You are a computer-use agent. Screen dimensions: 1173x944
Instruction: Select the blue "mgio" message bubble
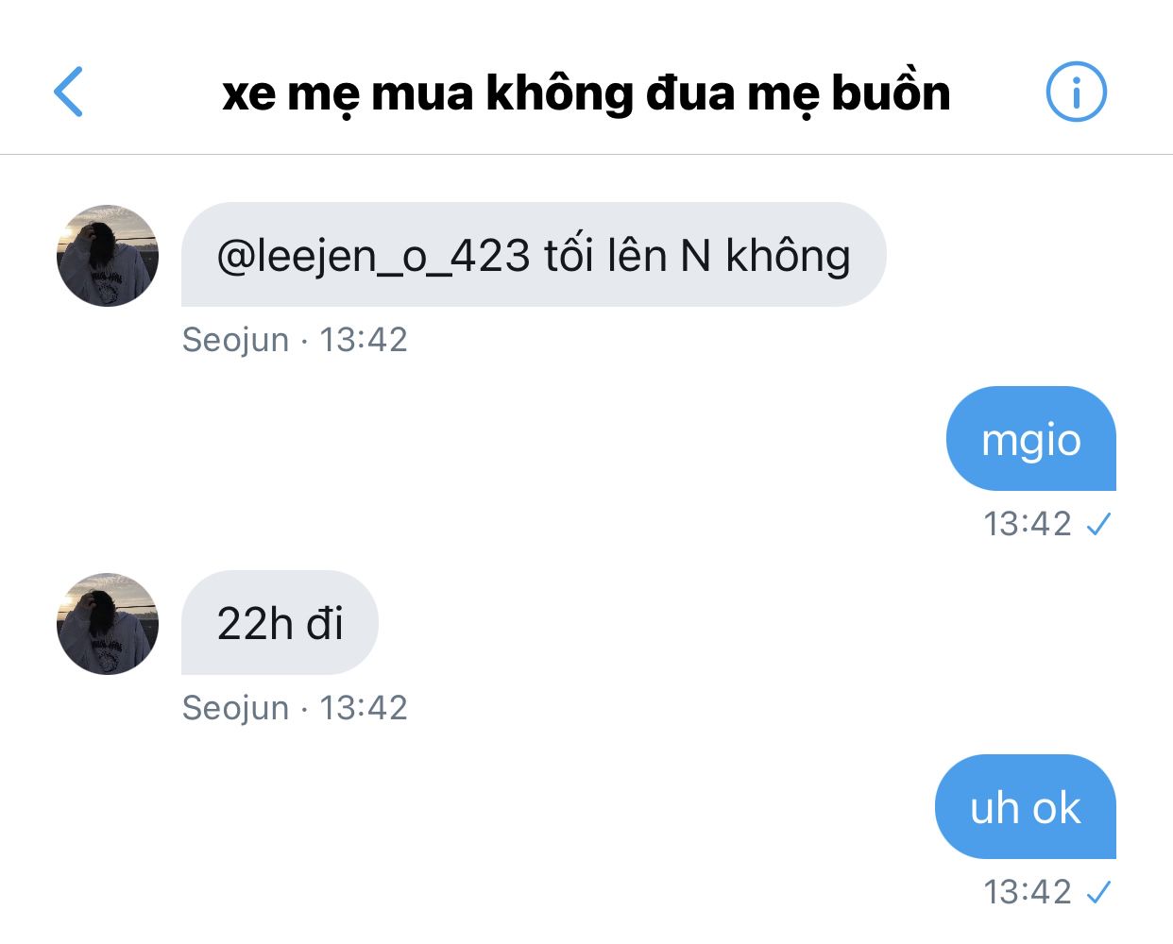pos(1031,438)
